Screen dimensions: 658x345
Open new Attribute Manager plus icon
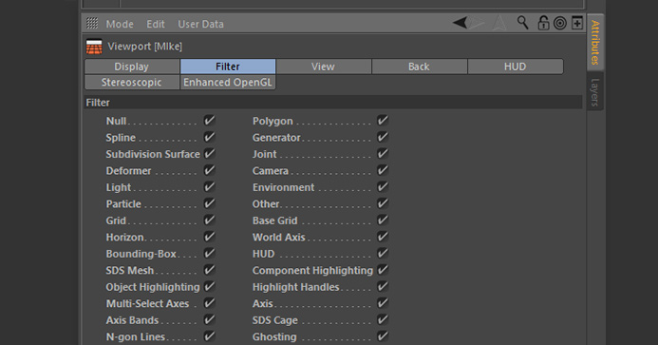(577, 23)
